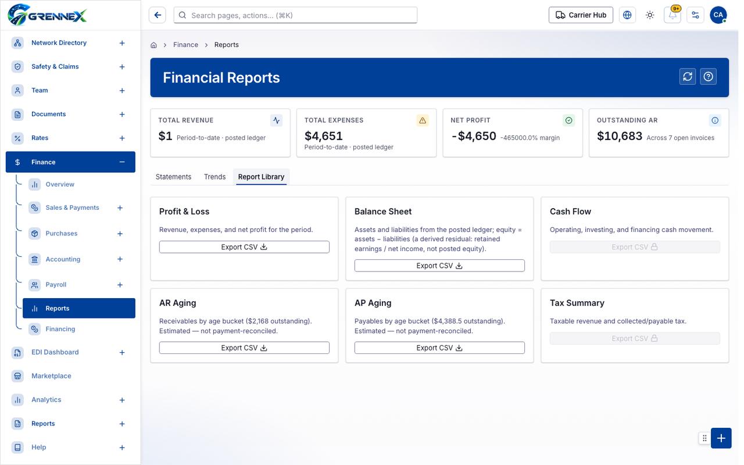Export the Balance Sheet CSV
This screenshot has width=744, height=465.
pos(439,266)
